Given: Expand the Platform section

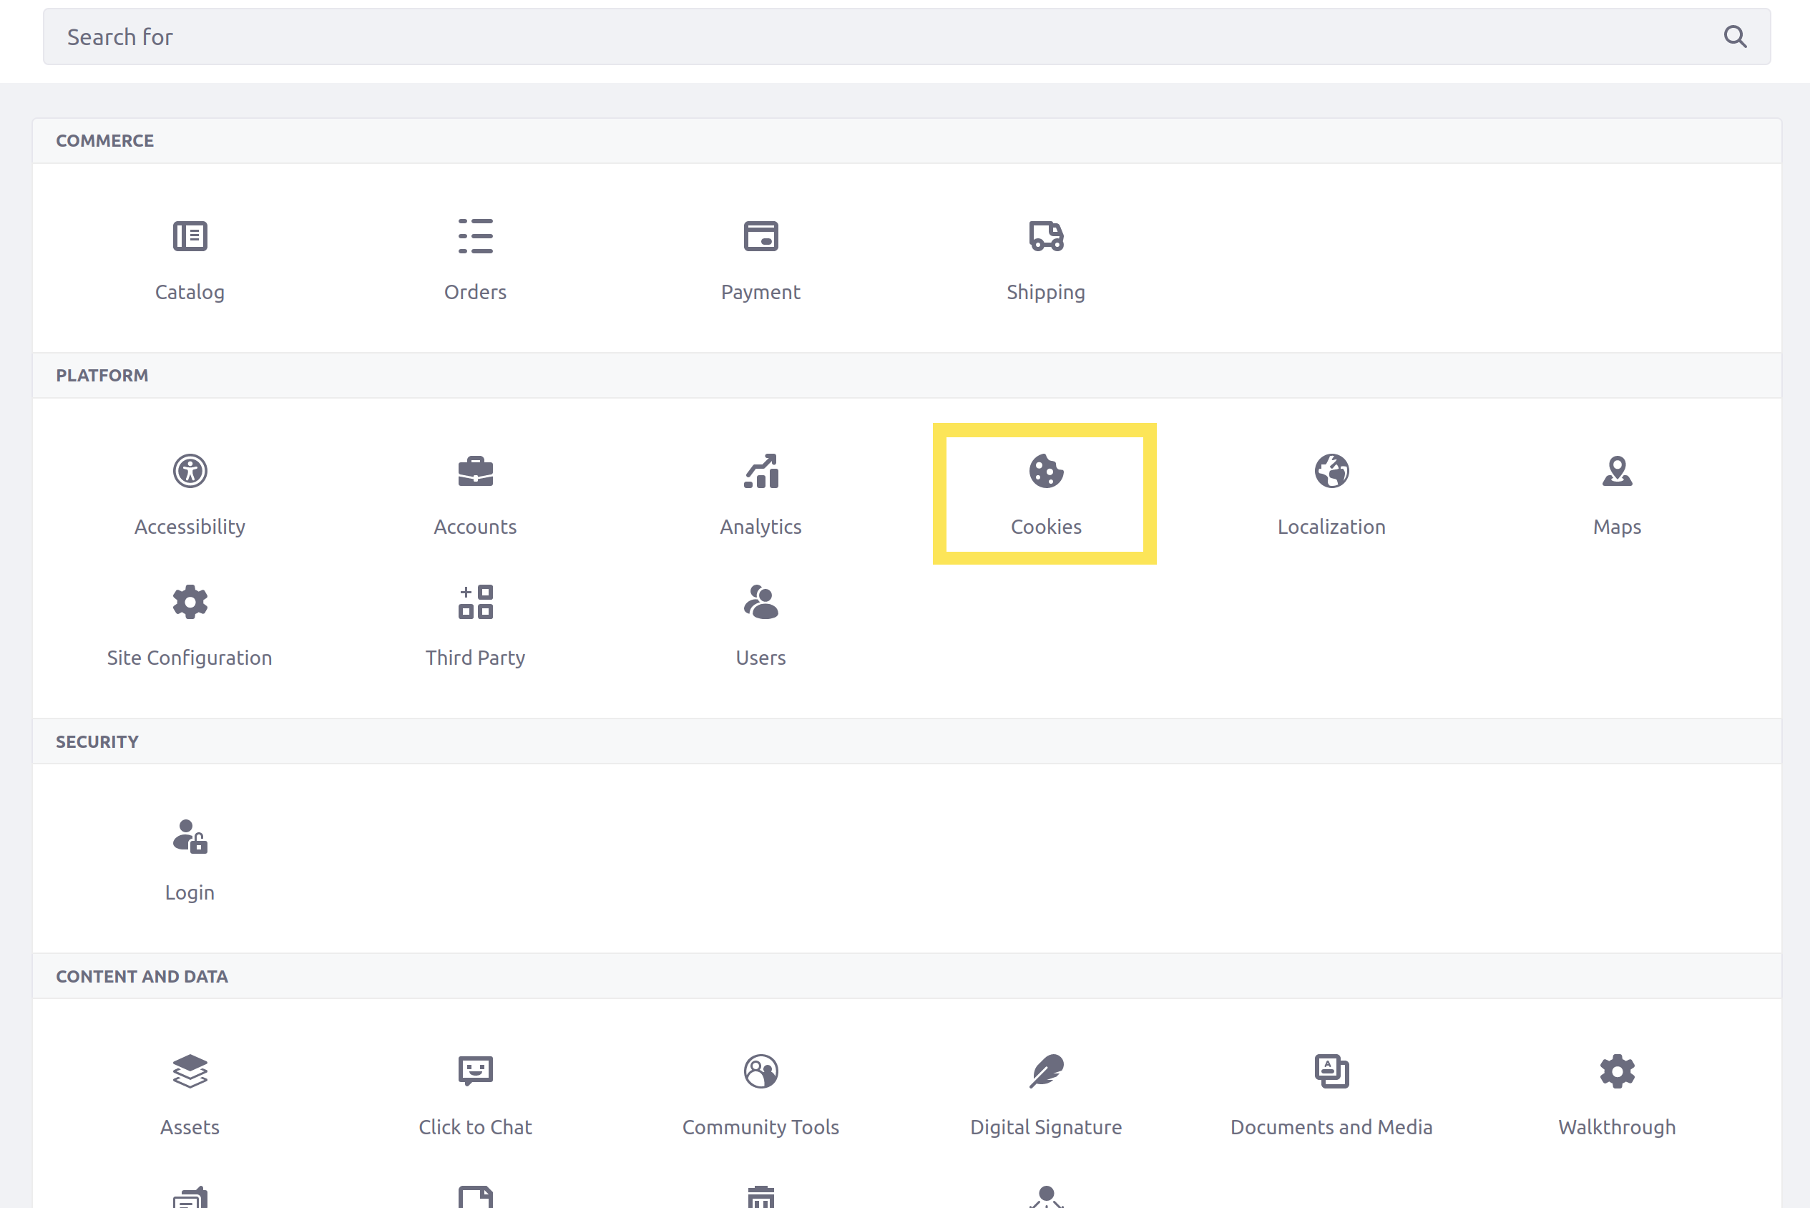Looking at the screenshot, I should coord(102,375).
